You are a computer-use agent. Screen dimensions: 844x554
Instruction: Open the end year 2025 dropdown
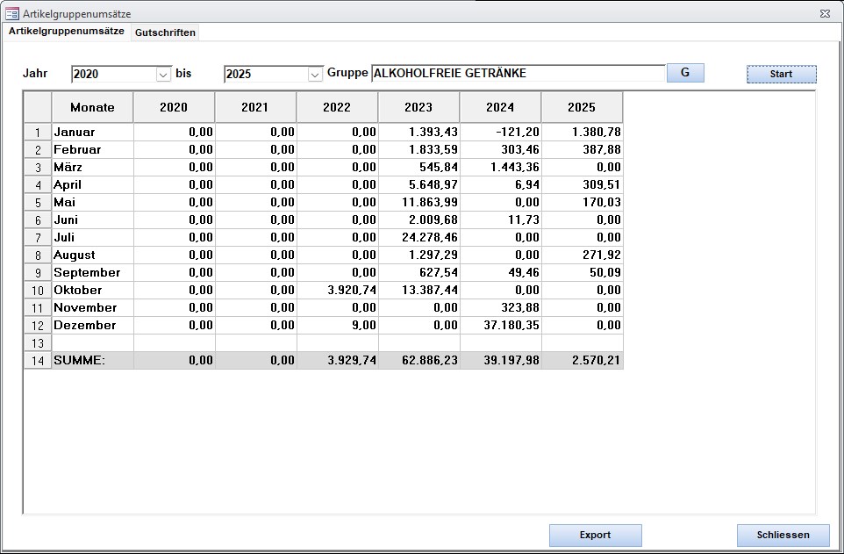pos(316,75)
